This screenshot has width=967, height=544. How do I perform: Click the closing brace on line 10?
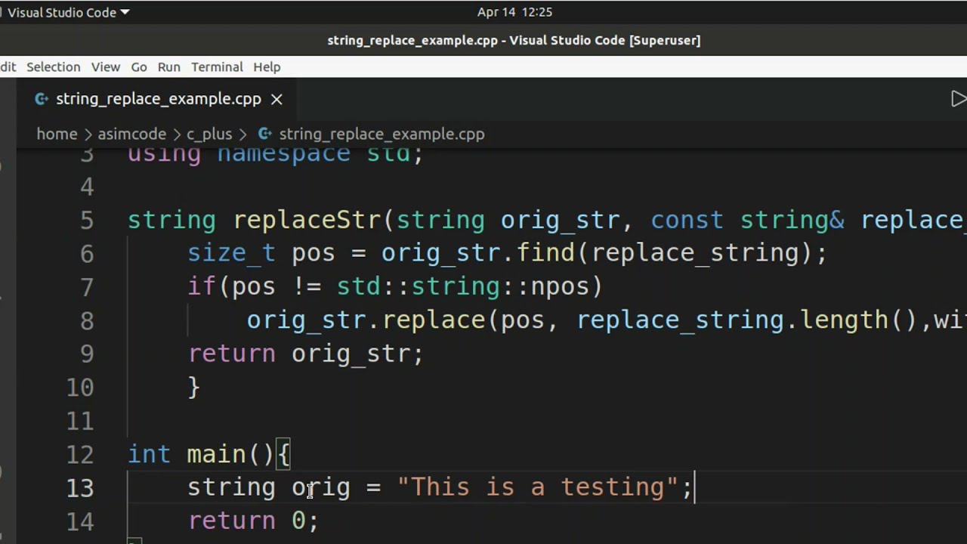194,388
